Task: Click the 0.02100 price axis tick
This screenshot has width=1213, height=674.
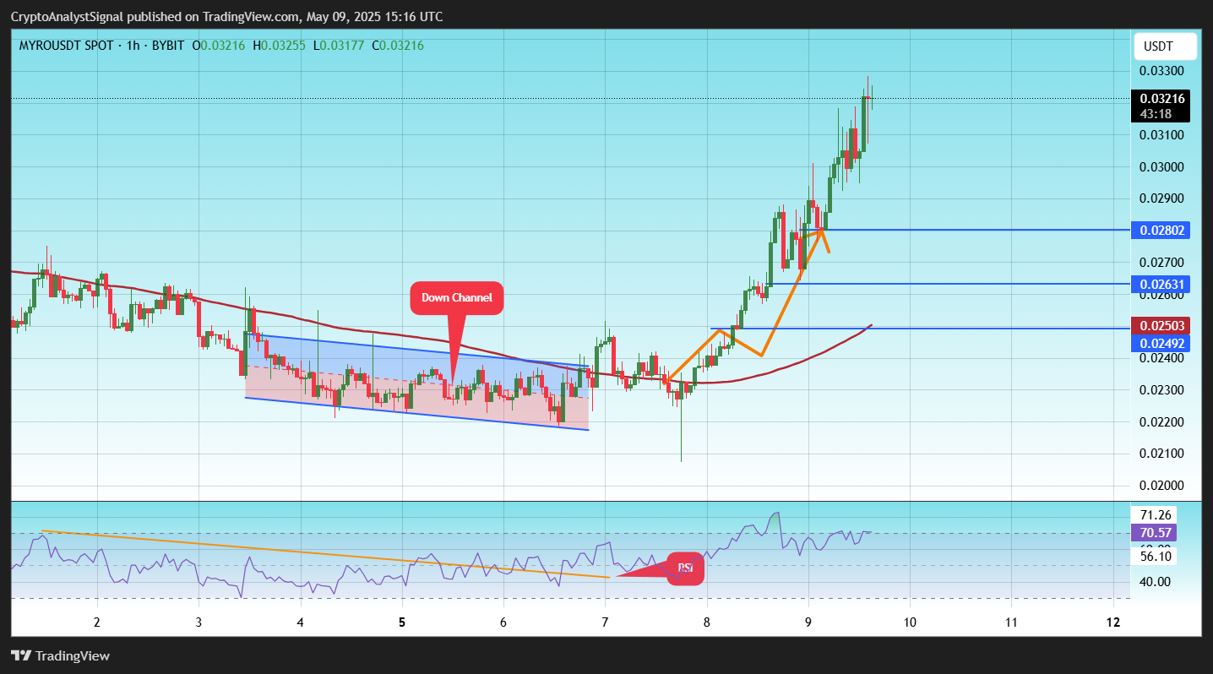Action: click(1162, 454)
